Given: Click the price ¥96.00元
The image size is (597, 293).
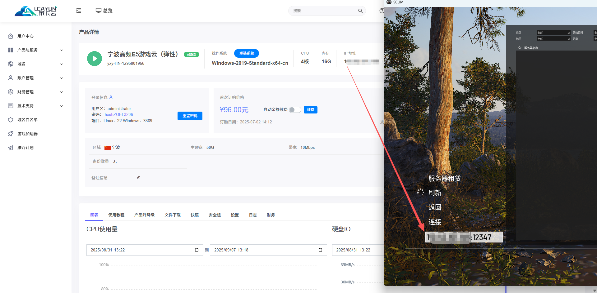Looking at the screenshot, I should 234,110.
